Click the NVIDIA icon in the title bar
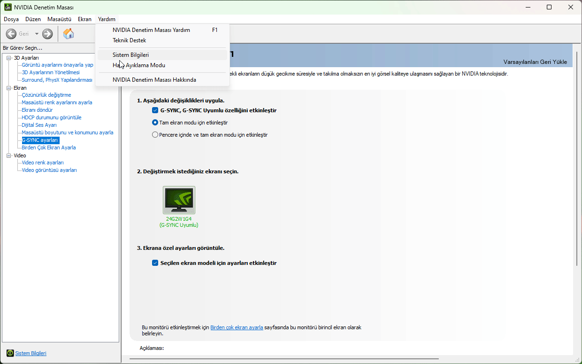Screen dimensions: 582x364 pos(8,8)
